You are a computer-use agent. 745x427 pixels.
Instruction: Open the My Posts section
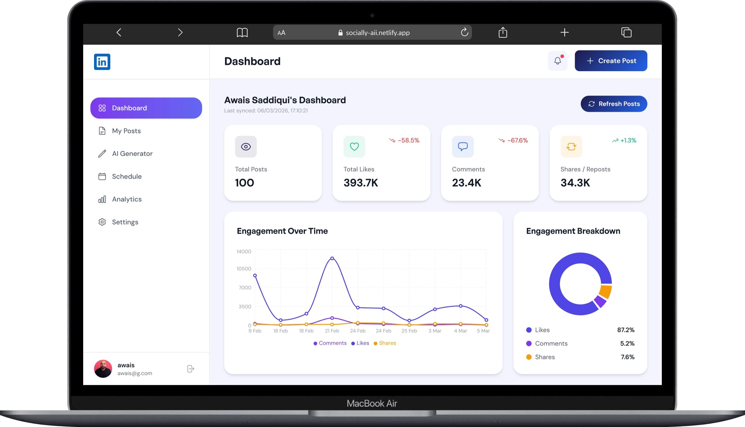(126, 131)
